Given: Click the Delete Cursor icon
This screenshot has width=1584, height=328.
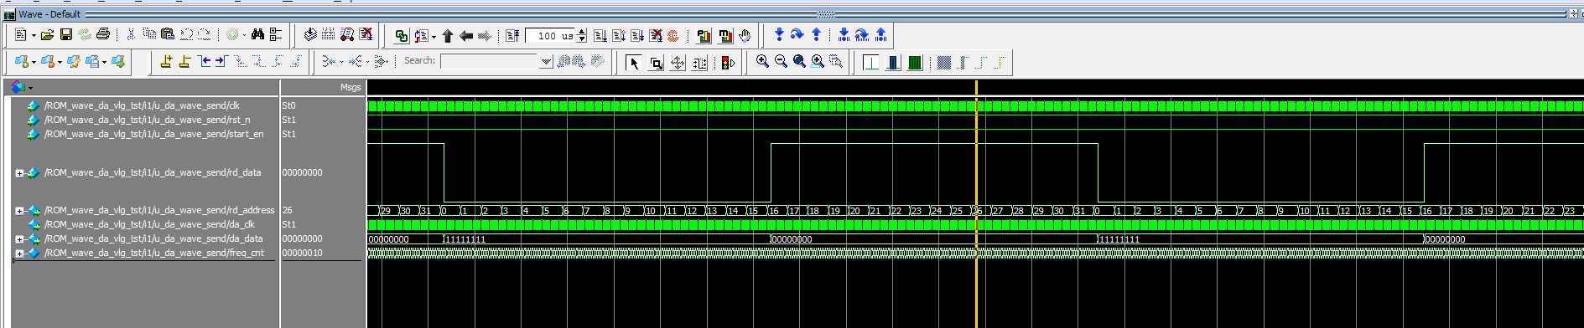Looking at the screenshot, I should [x=184, y=61].
